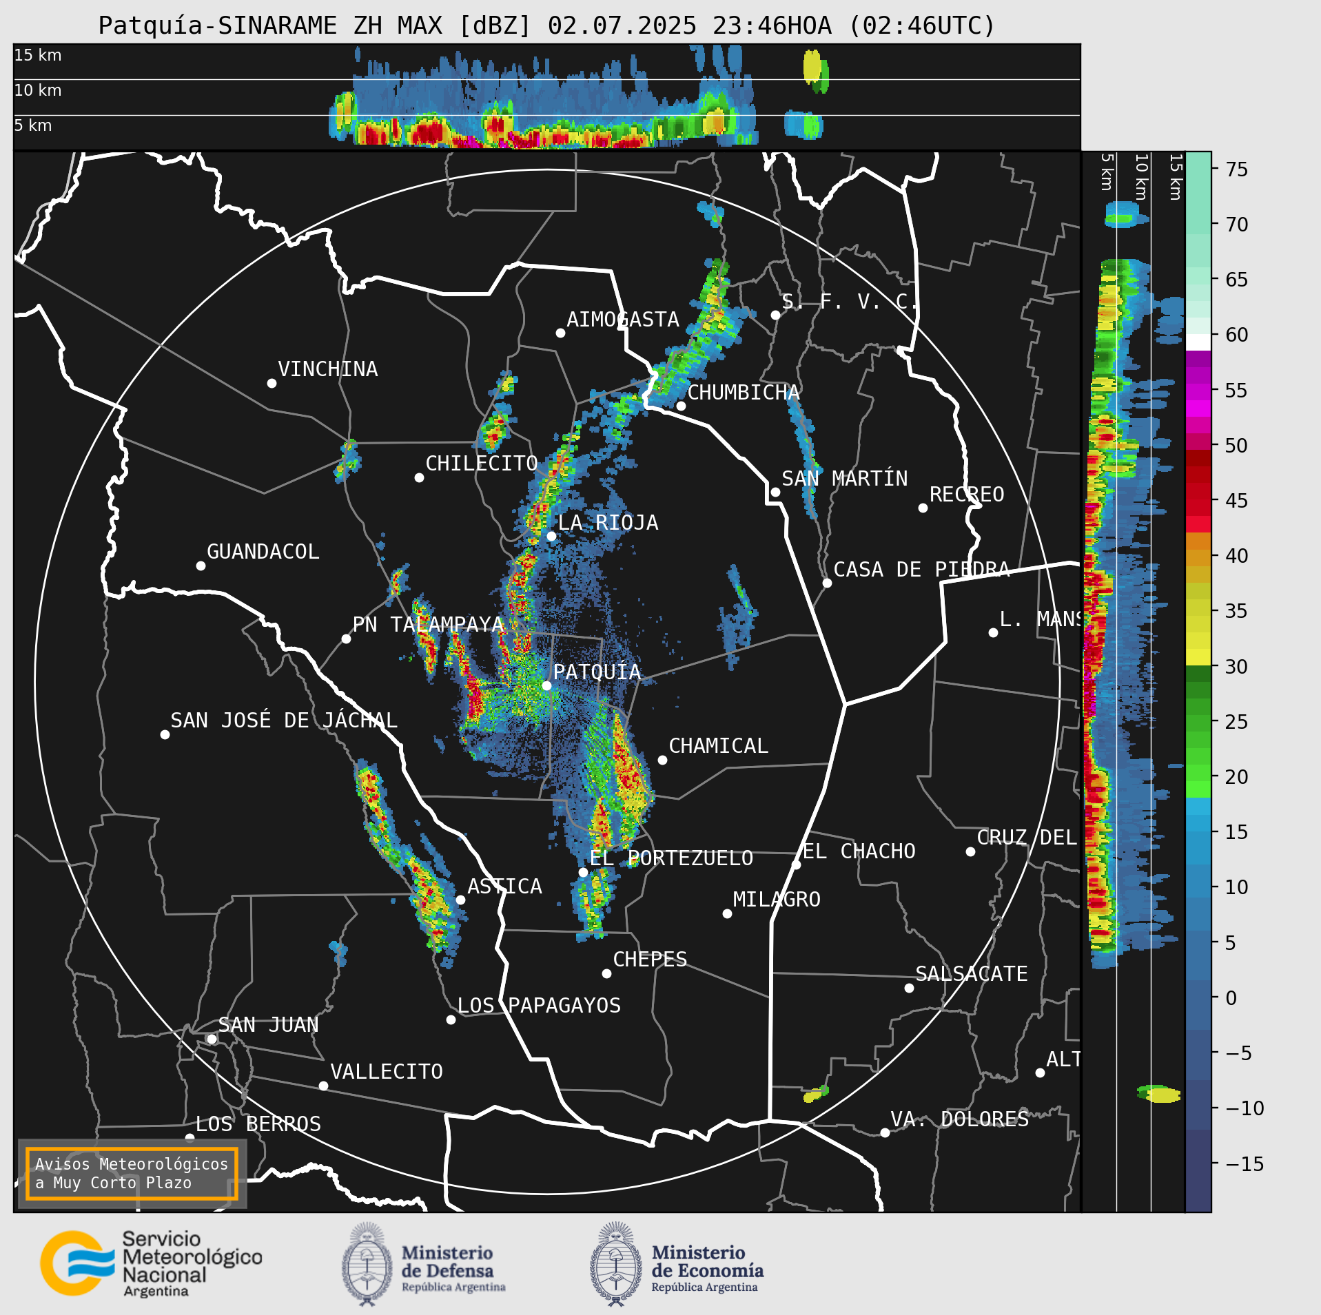Screen dimensions: 1321x1315
Task: Click the '10 km' label in top cross-section
Action: coord(38,90)
